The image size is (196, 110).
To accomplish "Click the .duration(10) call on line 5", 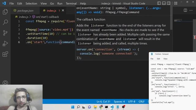I will coord(37,38).
